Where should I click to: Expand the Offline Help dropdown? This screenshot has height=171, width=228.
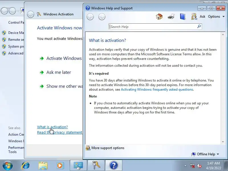(x=205, y=154)
